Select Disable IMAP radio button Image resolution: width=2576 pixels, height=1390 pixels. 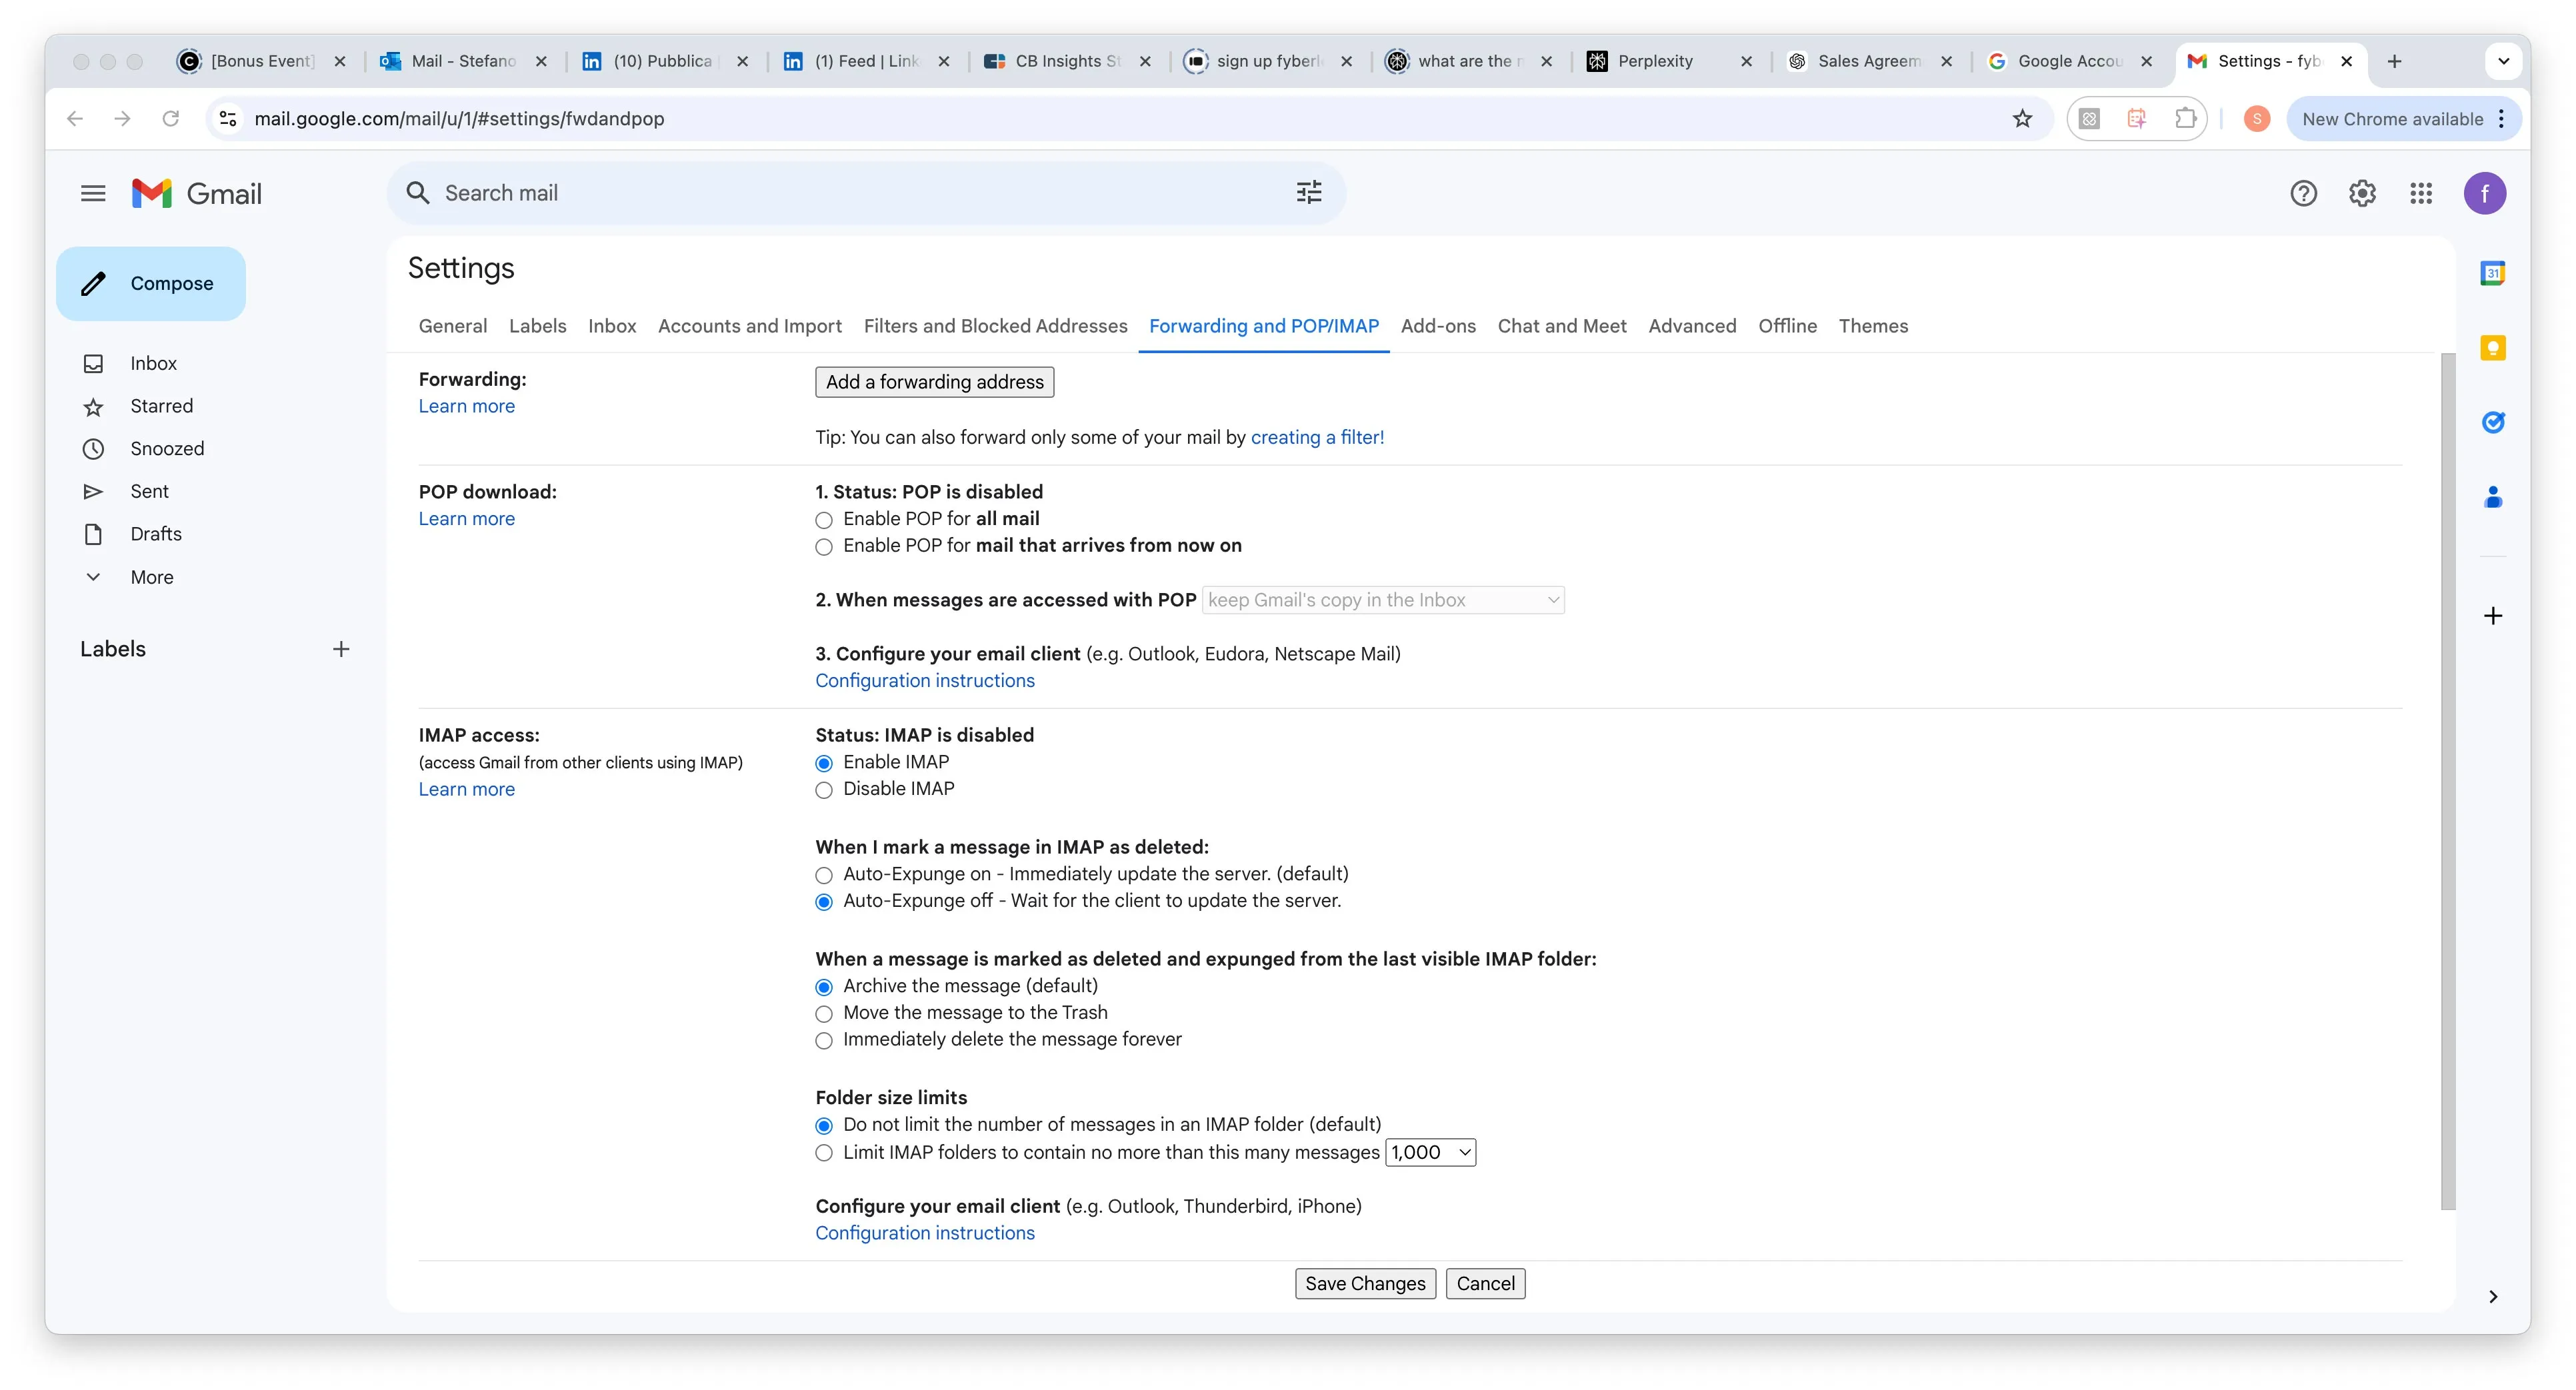(x=824, y=790)
